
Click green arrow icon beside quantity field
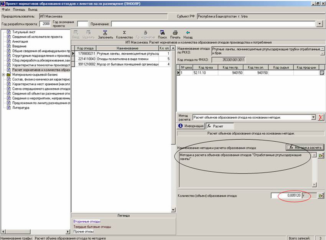[x=321, y=196]
